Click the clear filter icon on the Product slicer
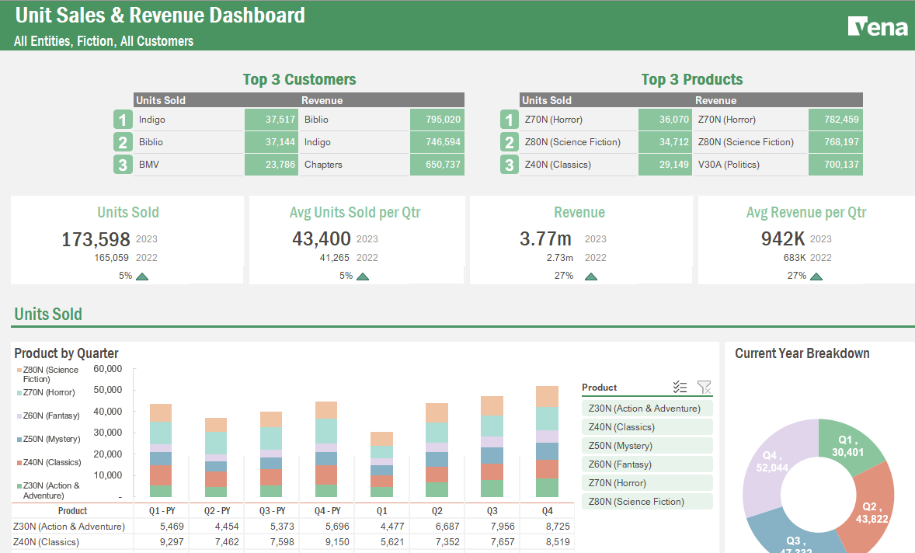The image size is (915, 553). click(x=705, y=387)
